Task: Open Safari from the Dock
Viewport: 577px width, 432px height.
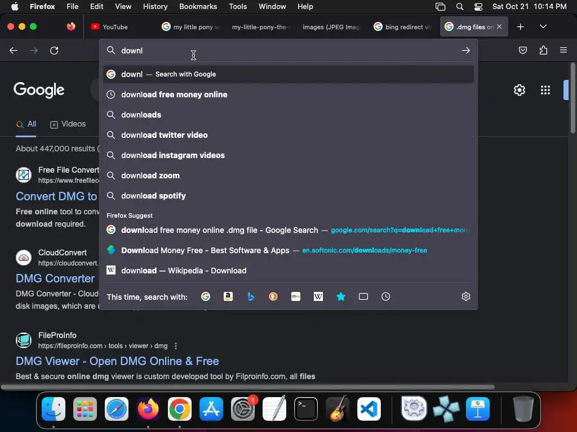Action: click(x=117, y=409)
